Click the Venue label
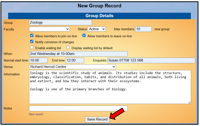 8,67
